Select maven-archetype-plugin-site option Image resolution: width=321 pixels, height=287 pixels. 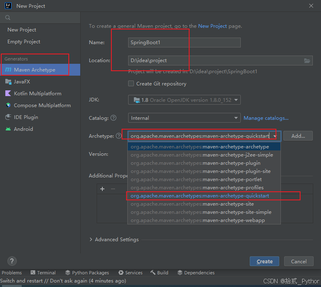(204, 171)
